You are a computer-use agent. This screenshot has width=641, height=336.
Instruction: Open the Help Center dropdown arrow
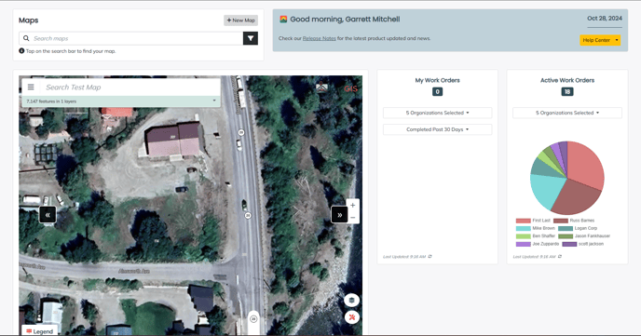coord(617,40)
